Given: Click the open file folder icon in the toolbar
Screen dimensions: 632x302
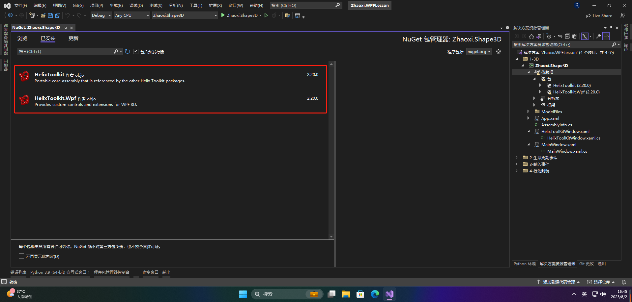Looking at the screenshot, I should 43,15.
